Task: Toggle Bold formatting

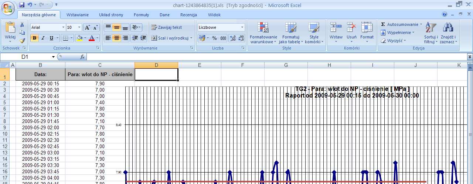Action: pyautogui.click(x=34, y=38)
